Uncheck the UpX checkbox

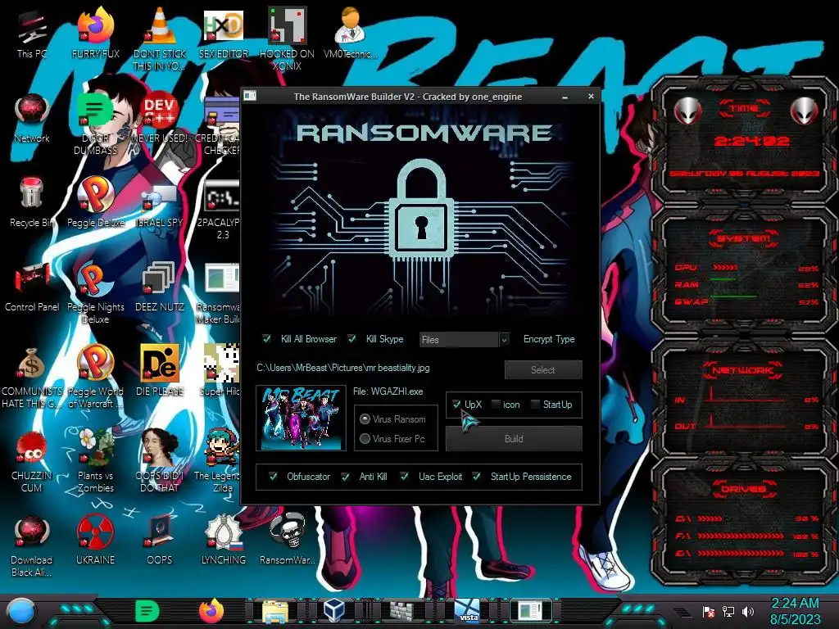(456, 405)
